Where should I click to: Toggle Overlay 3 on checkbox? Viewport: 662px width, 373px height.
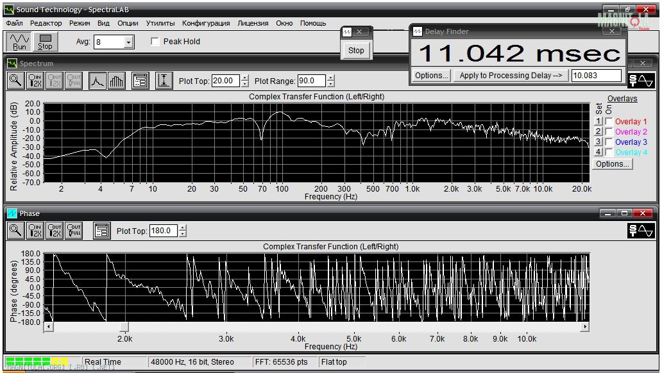tap(609, 142)
